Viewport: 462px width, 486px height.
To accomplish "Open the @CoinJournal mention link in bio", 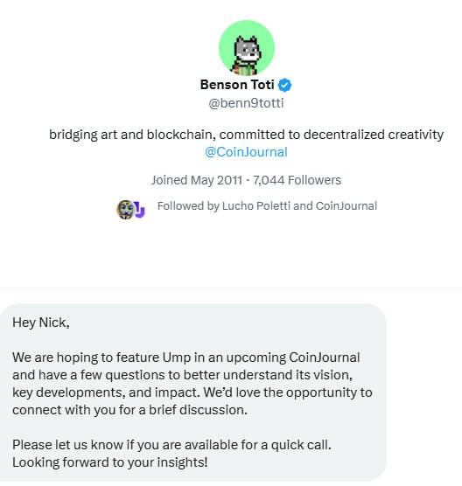I will tap(246, 152).
